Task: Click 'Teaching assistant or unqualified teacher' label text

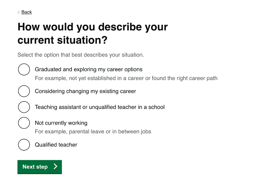Action: pos(100,107)
